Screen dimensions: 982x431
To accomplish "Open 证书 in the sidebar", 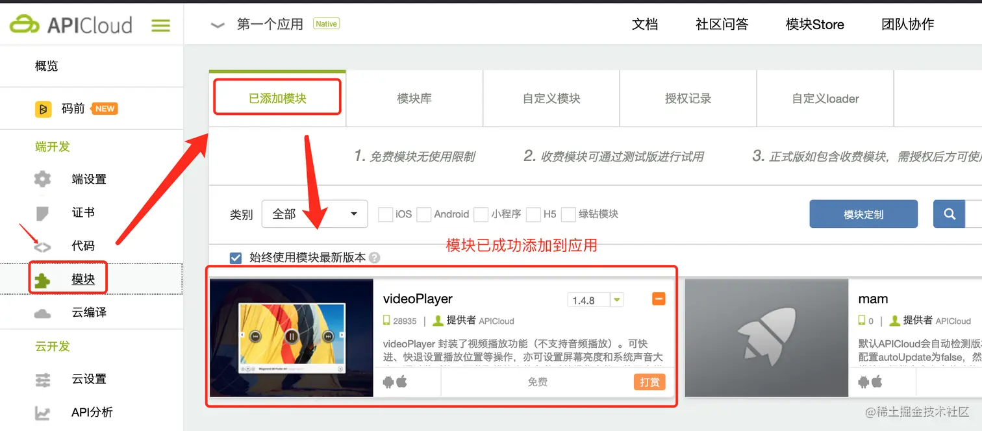I will point(83,213).
